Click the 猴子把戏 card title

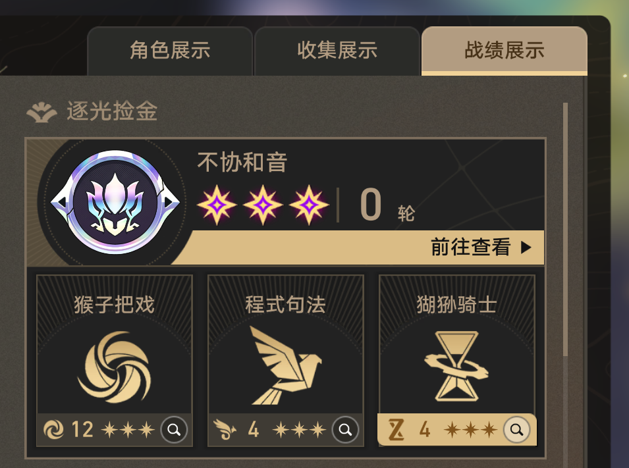[x=115, y=305]
